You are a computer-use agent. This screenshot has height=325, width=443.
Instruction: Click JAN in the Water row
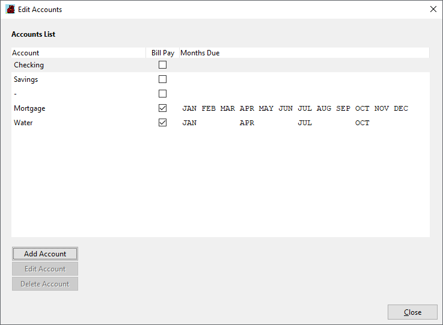pyautogui.click(x=189, y=123)
